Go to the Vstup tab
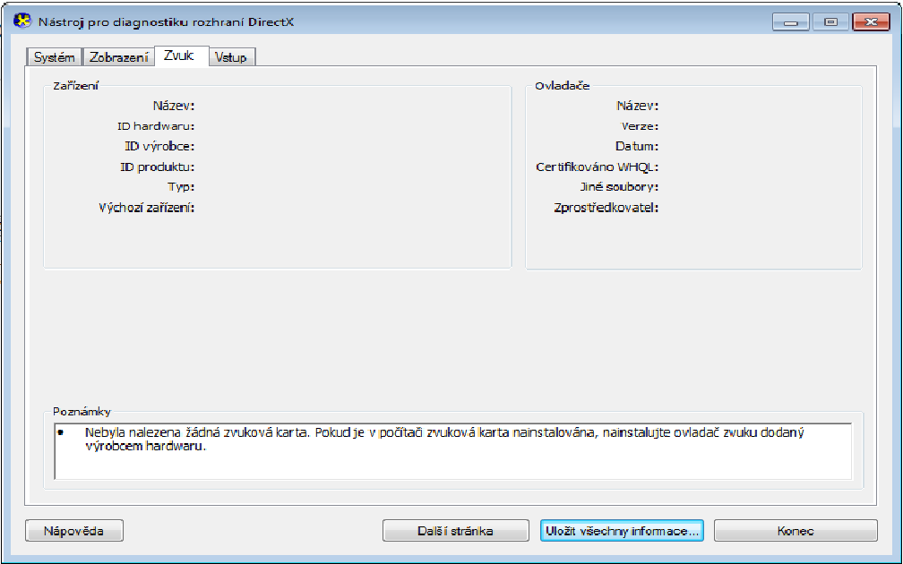903x564 pixels. tap(231, 57)
